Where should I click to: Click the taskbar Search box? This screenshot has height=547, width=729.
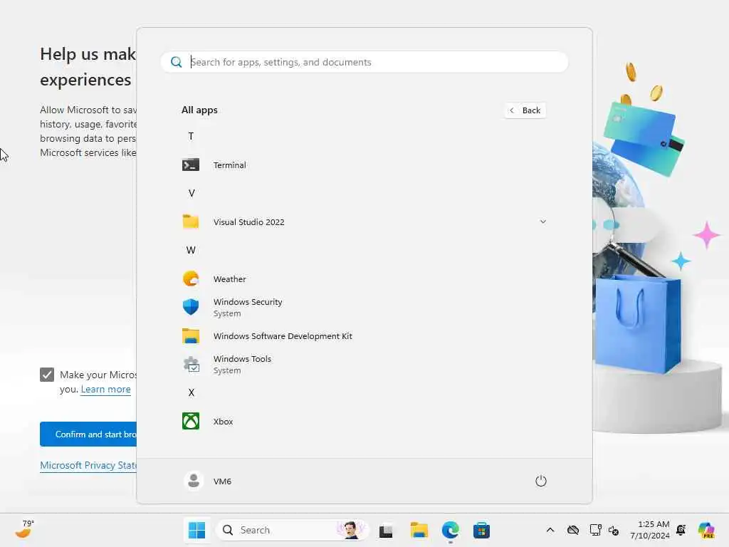293,530
